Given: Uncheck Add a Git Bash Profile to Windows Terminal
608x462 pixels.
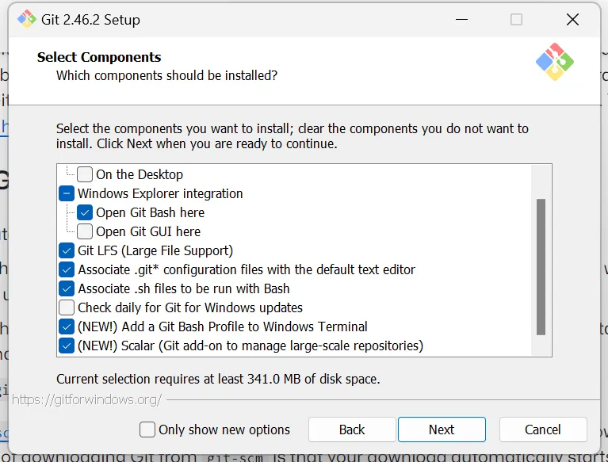Looking at the screenshot, I should (67, 326).
